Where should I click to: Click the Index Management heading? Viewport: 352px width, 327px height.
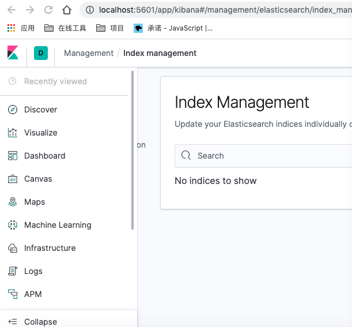(242, 103)
